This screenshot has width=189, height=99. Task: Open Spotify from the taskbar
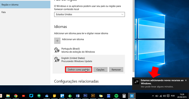tap(116, 96)
